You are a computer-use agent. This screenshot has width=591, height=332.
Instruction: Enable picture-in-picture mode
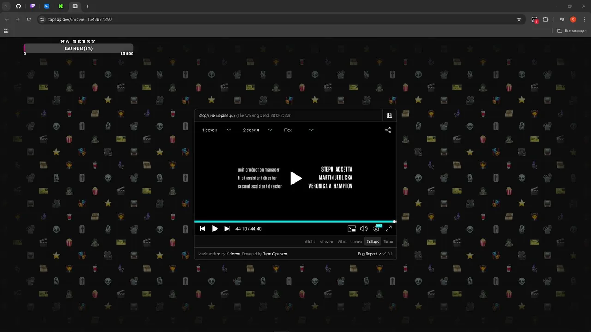click(x=351, y=229)
